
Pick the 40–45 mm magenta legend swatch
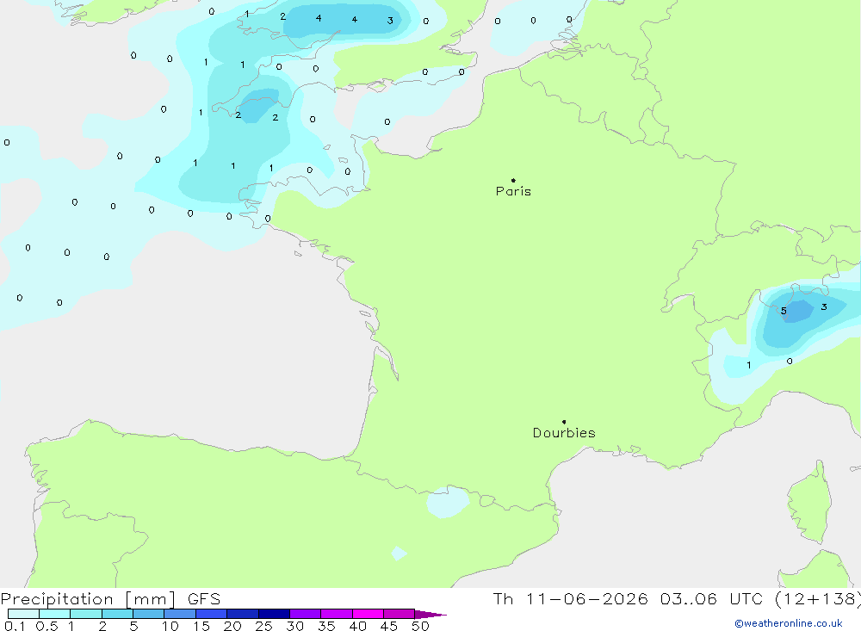368,614
